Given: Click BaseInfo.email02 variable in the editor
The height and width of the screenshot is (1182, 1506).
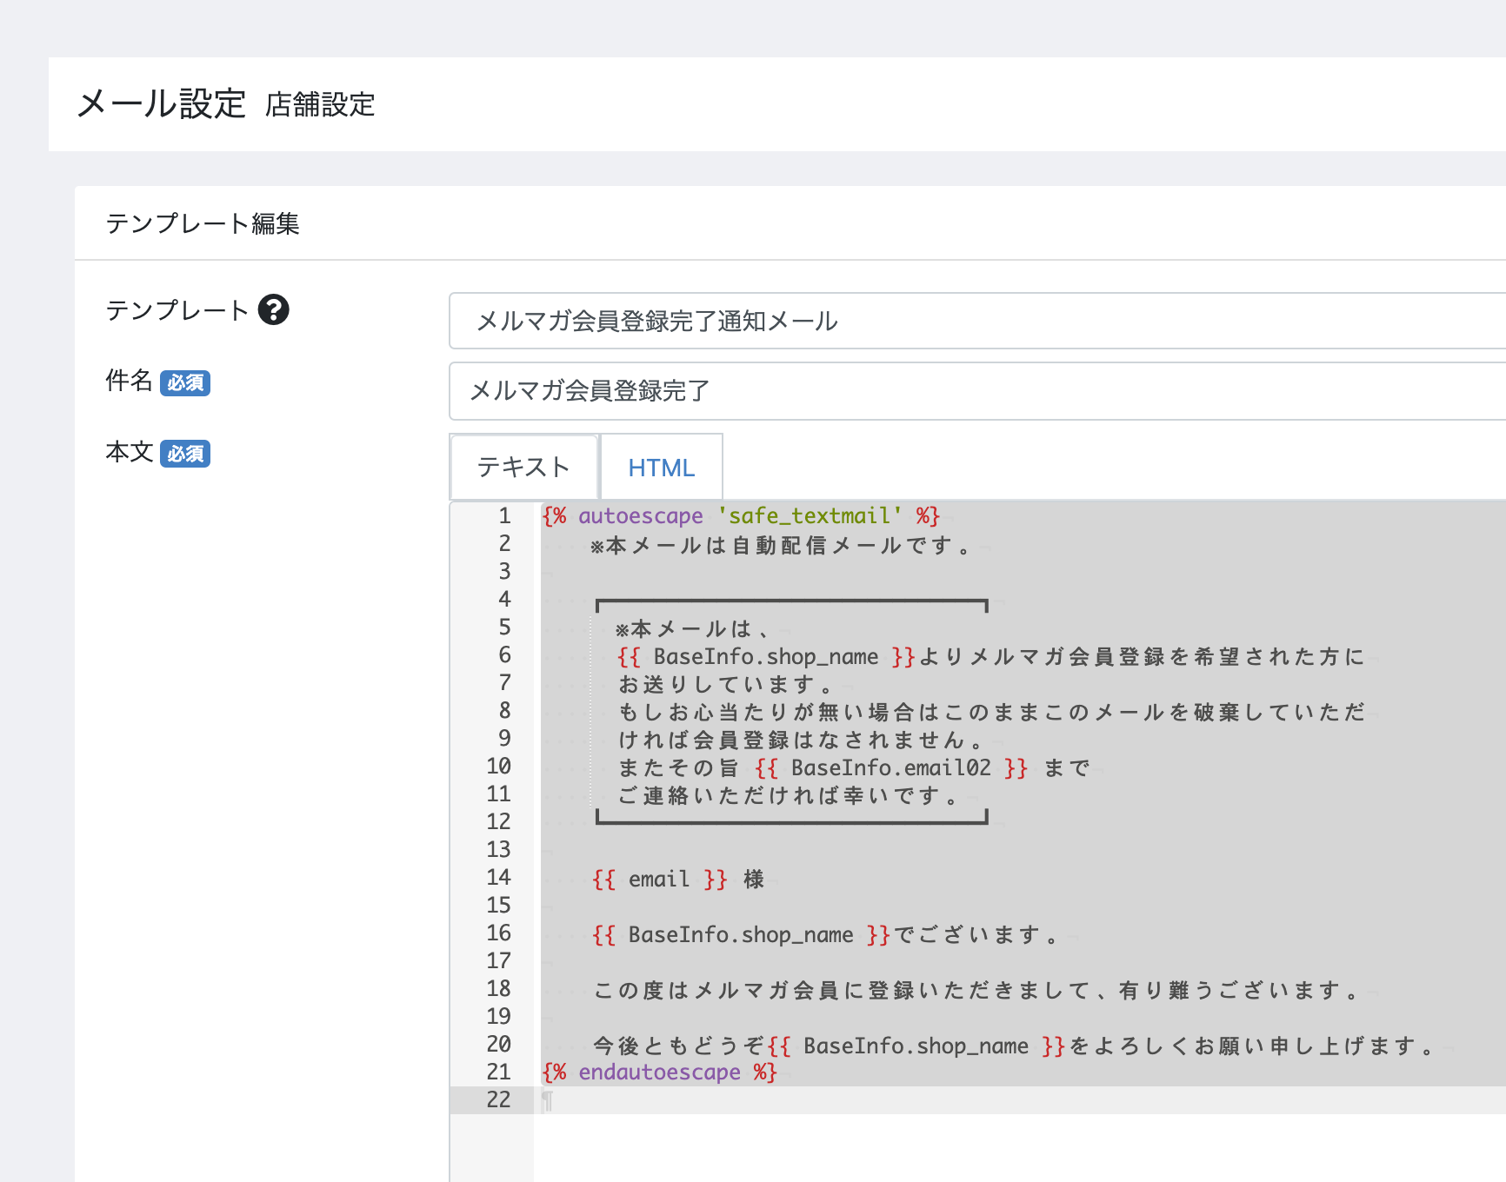Looking at the screenshot, I should point(890,768).
